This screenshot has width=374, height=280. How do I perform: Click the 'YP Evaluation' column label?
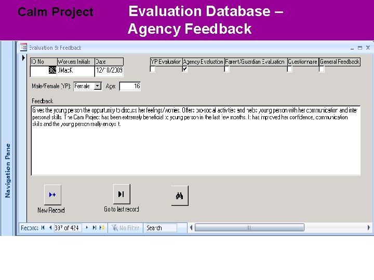coord(166,62)
